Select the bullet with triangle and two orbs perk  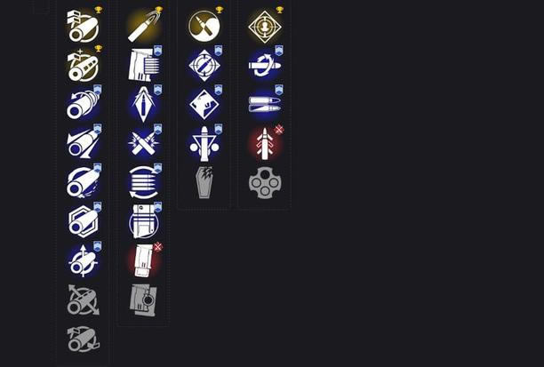[204, 143]
